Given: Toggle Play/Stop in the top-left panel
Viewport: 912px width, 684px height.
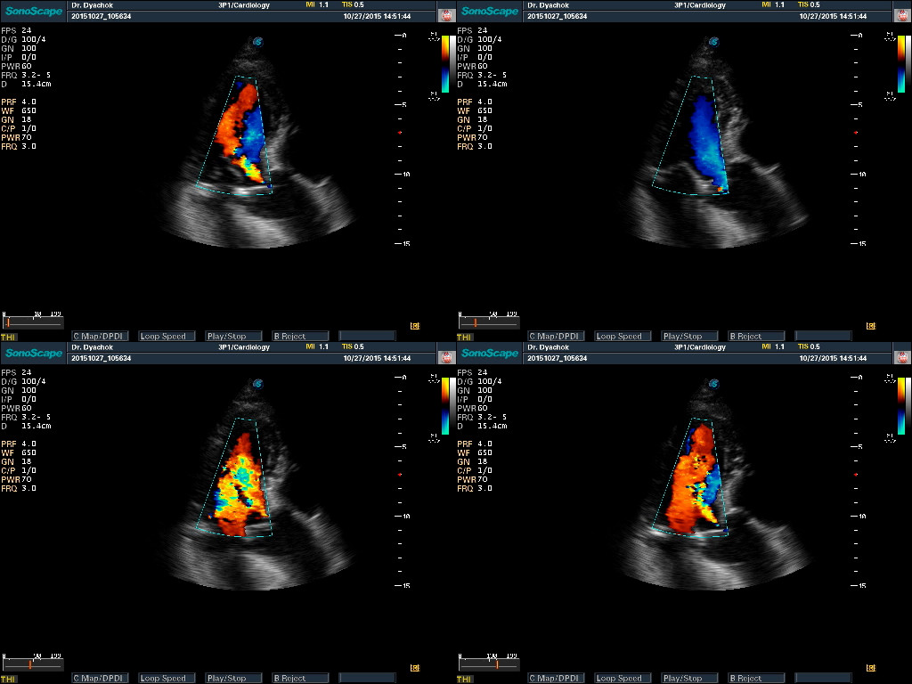Looking at the screenshot, I should click(x=233, y=337).
